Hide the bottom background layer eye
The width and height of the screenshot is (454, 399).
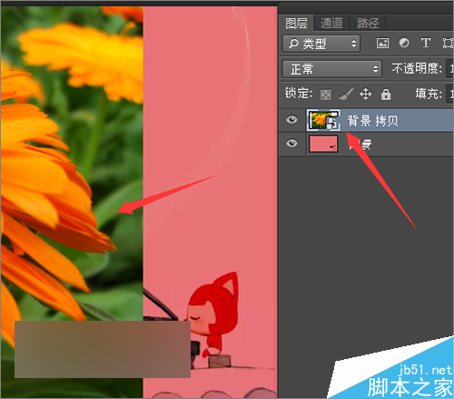pos(291,143)
